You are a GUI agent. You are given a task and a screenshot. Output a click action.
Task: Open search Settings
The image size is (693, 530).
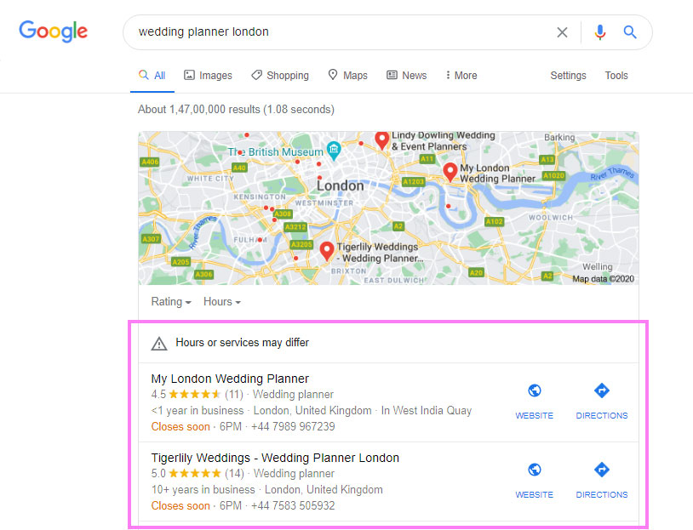point(568,75)
